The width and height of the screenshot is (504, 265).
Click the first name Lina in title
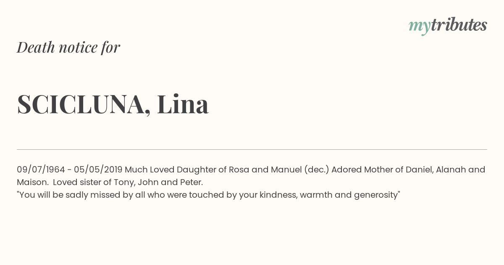[x=183, y=104]
